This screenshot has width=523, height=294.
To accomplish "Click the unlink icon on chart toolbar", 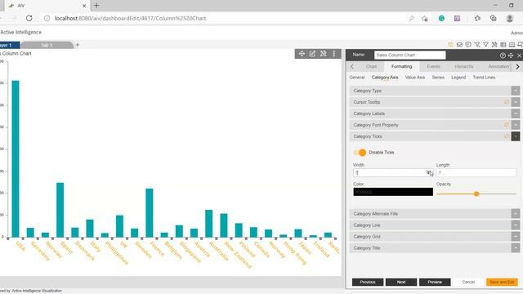I will 324,54.
